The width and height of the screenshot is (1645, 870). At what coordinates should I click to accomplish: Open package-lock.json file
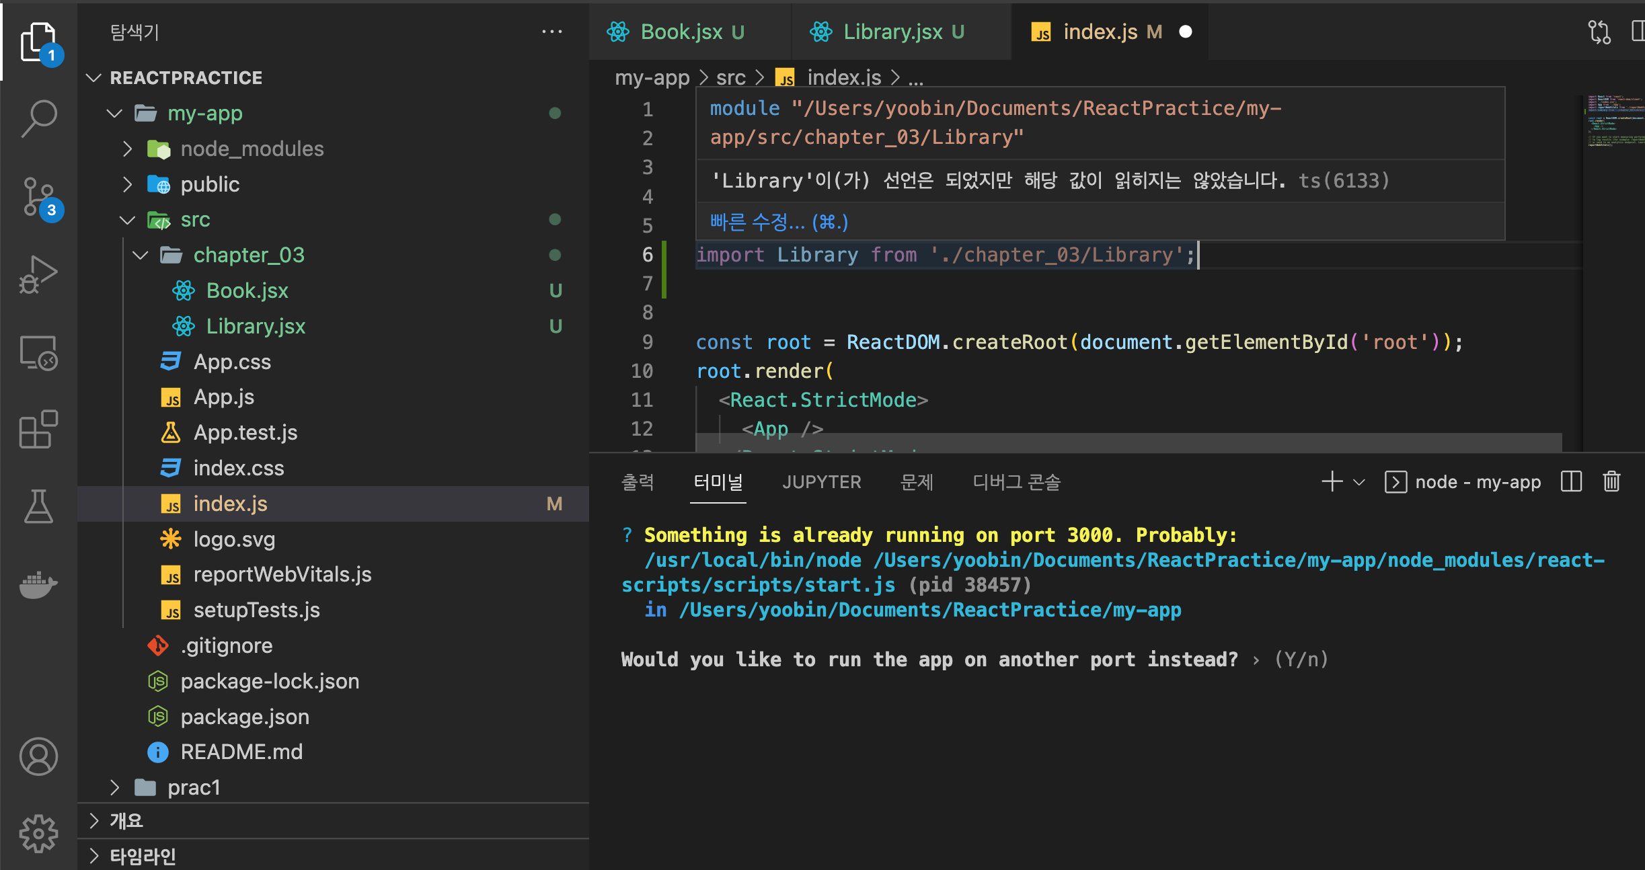(333, 681)
